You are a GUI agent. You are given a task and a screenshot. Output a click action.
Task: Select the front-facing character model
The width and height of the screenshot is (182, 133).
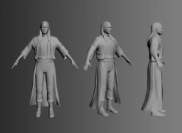pos(45,69)
